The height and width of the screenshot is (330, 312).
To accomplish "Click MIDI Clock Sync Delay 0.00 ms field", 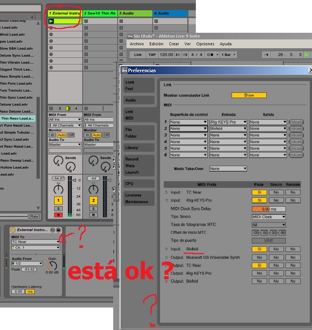I will coord(269,209).
